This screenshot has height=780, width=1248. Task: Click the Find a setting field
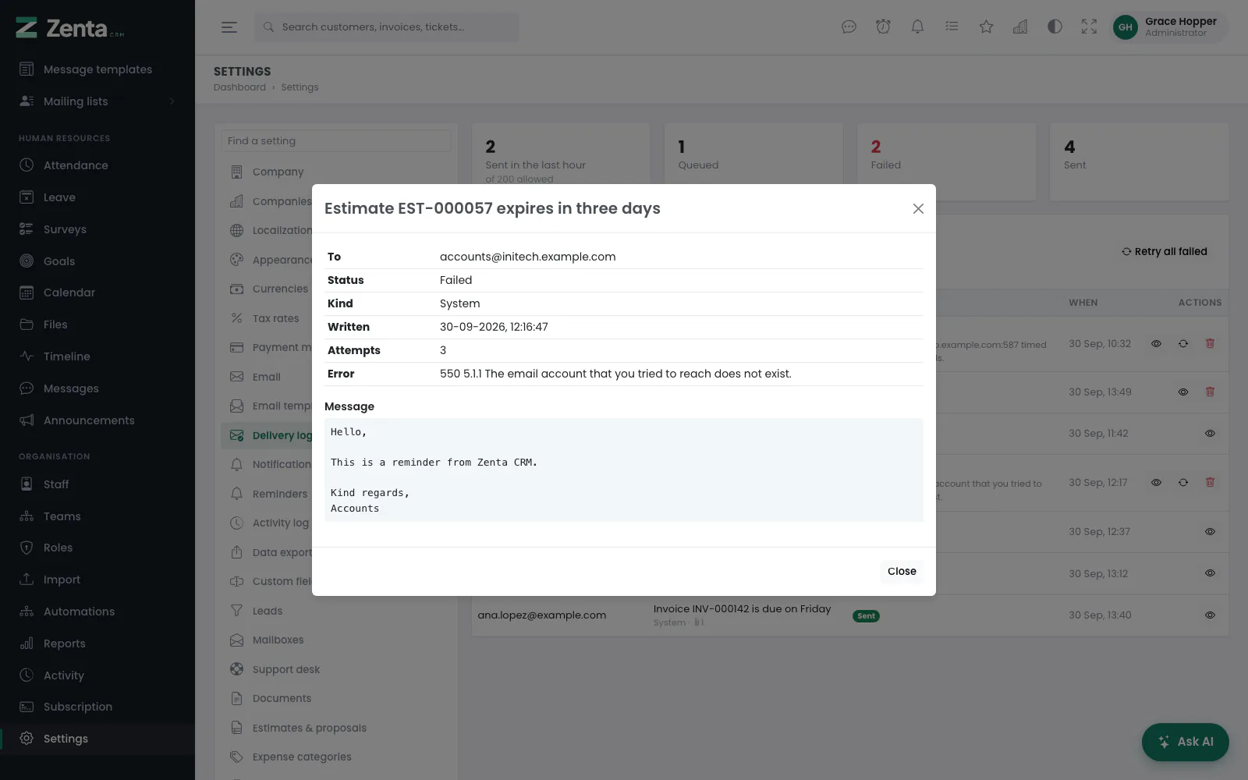coord(336,141)
